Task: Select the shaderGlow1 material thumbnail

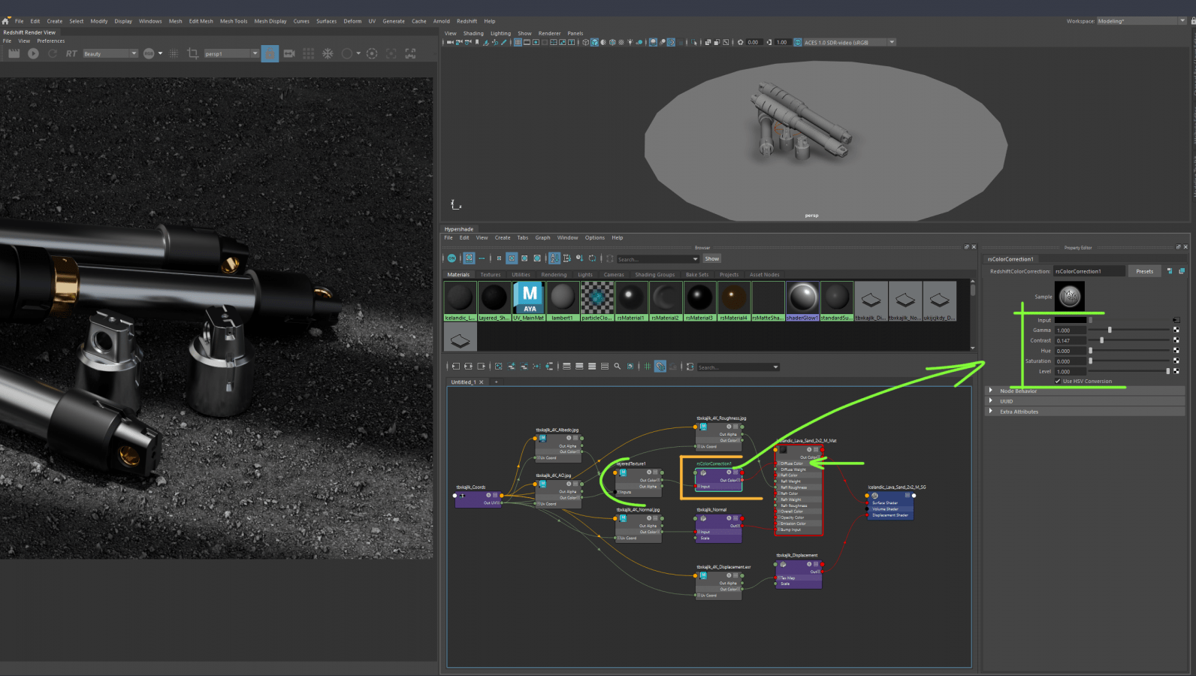Action: 802,298
